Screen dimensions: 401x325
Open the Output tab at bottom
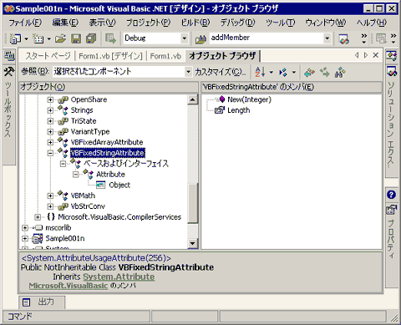42,302
